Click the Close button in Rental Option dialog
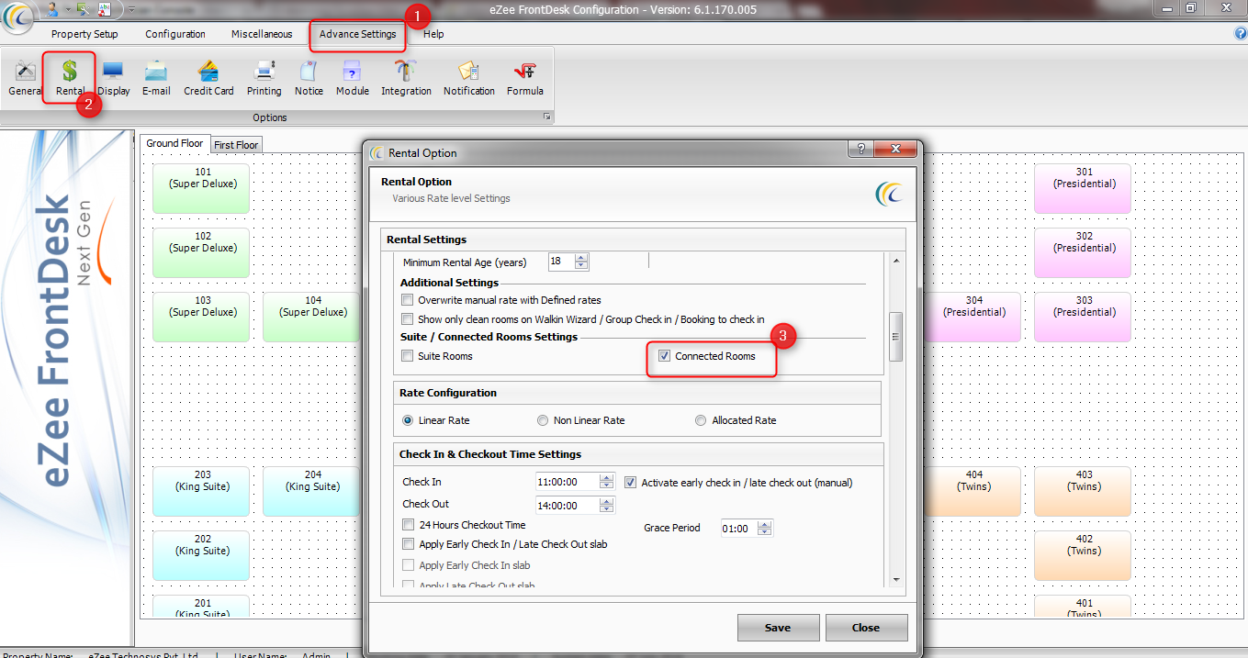Viewport: 1248px width, 658px height. coord(866,628)
